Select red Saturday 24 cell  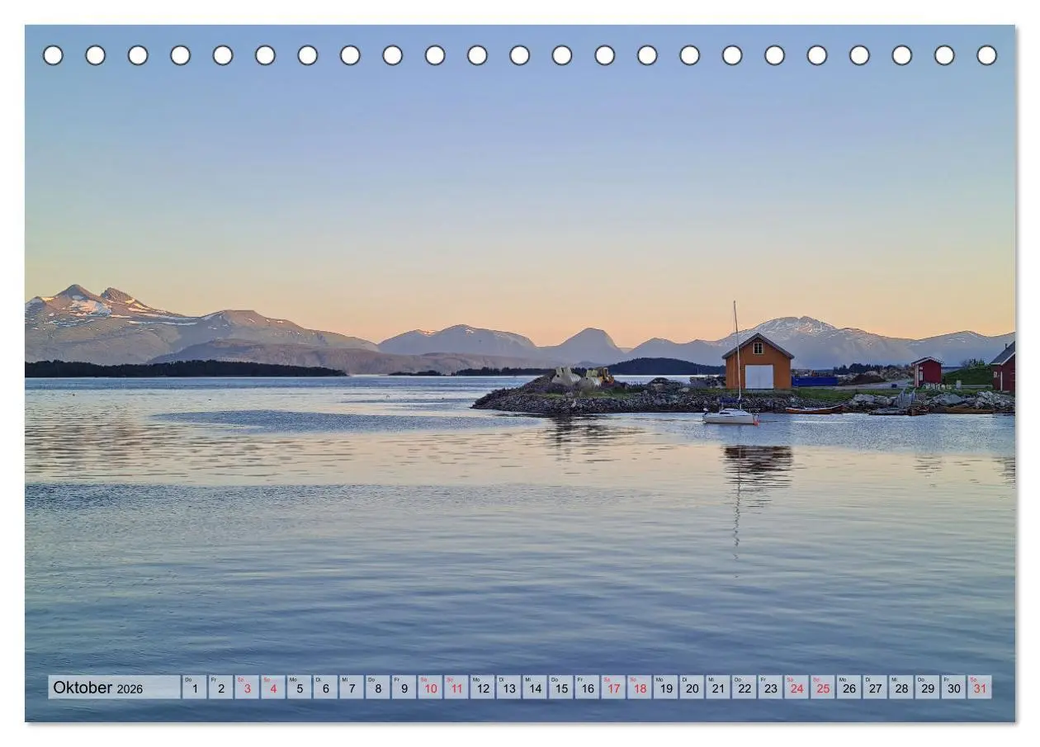pos(797,688)
